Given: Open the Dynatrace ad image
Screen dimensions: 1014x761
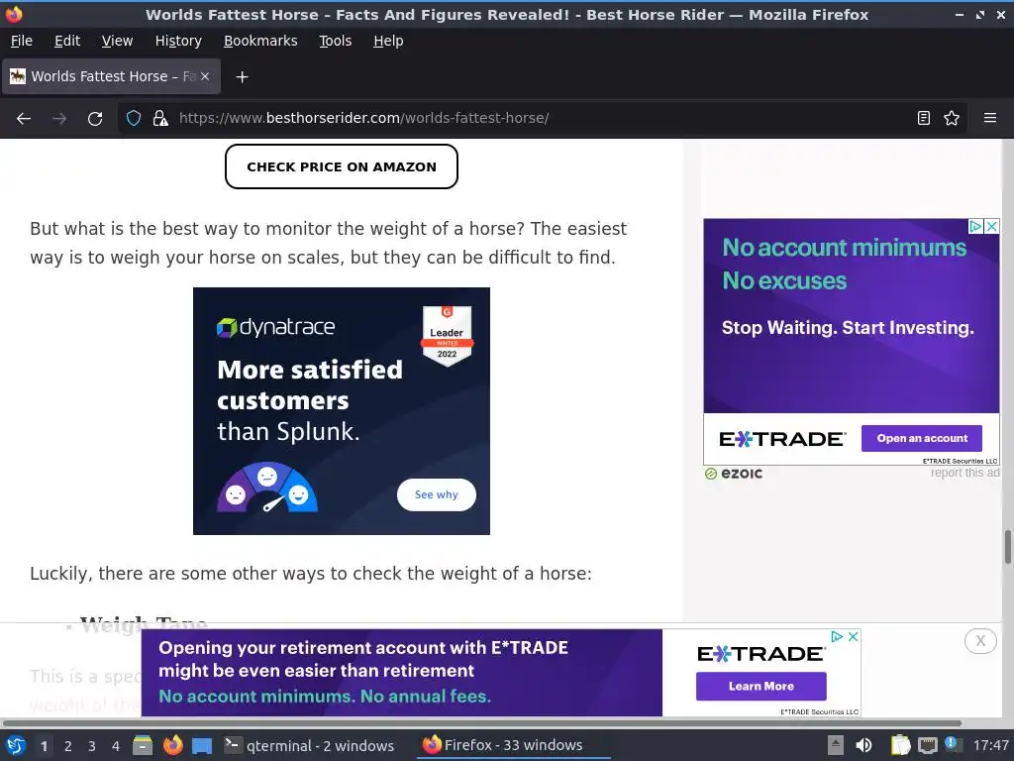Looking at the screenshot, I should 342,411.
